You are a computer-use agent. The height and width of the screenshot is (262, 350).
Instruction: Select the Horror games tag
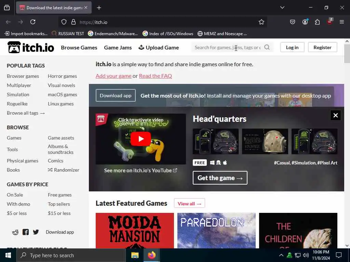tap(62, 76)
